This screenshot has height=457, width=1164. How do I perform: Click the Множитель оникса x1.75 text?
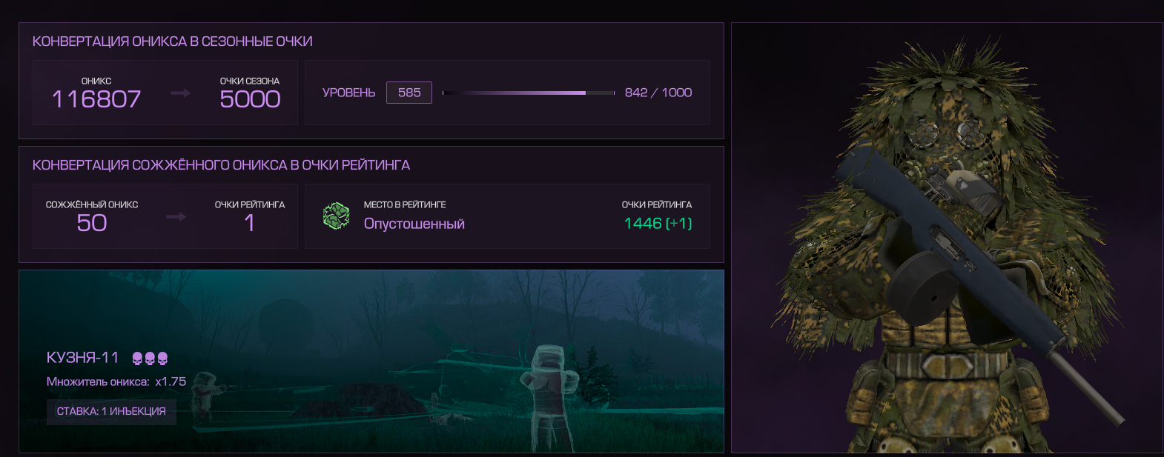point(116,382)
